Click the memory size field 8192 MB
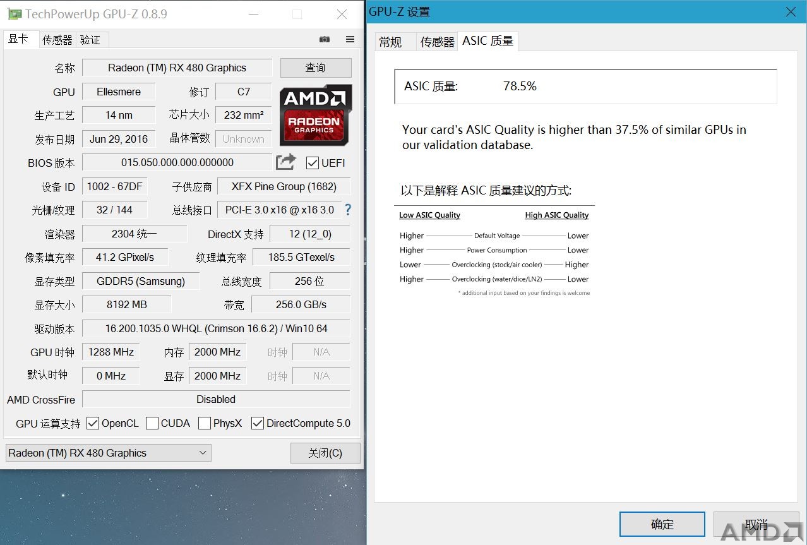Image resolution: width=807 pixels, height=545 pixels. (127, 304)
